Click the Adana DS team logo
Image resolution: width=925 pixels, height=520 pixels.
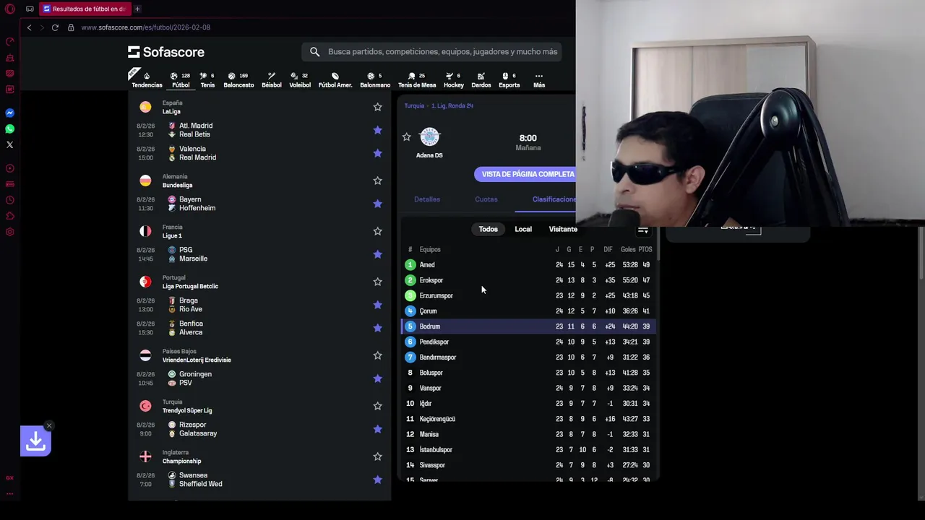[x=429, y=137]
